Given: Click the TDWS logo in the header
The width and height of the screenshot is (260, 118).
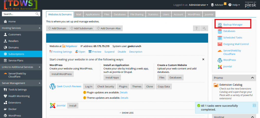Looking at the screenshot, I should coord(20,5).
